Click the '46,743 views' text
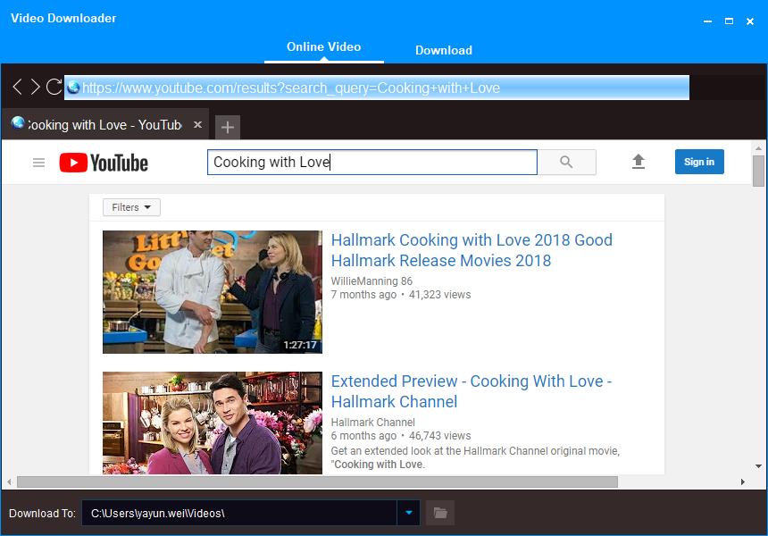Image resolution: width=768 pixels, height=536 pixels. click(x=440, y=436)
